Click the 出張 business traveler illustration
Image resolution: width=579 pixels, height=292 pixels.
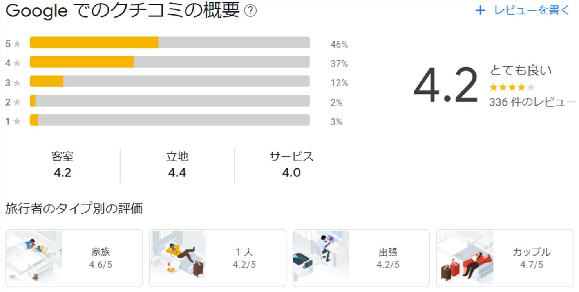(321, 258)
